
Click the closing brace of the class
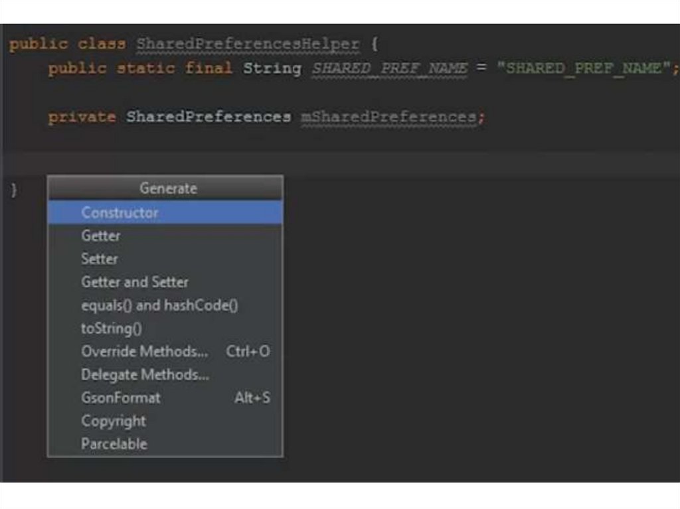coord(14,190)
